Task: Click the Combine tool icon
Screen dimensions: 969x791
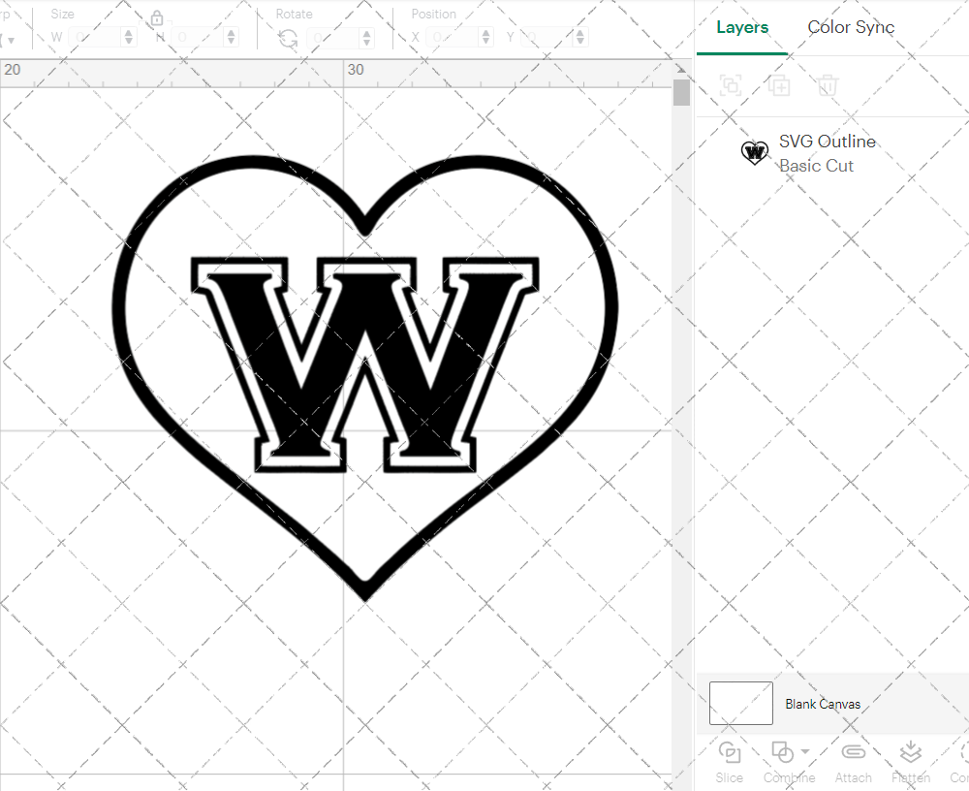Action: 782,752
